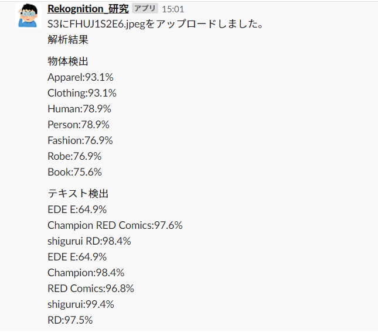This screenshot has width=378, height=333.
Task: Click the Robe:76.9% result line
Action: 74,156
